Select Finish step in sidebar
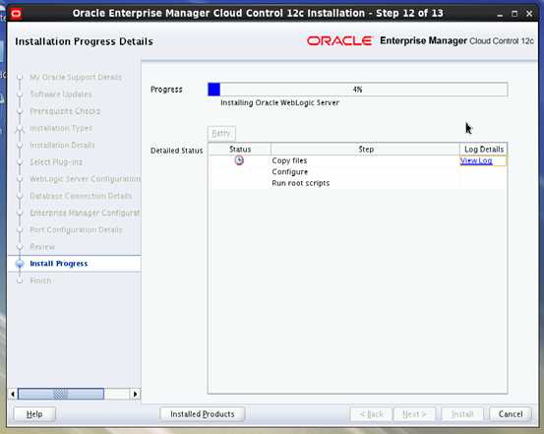The width and height of the screenshot is (544, 434). [x=40, y=280]
